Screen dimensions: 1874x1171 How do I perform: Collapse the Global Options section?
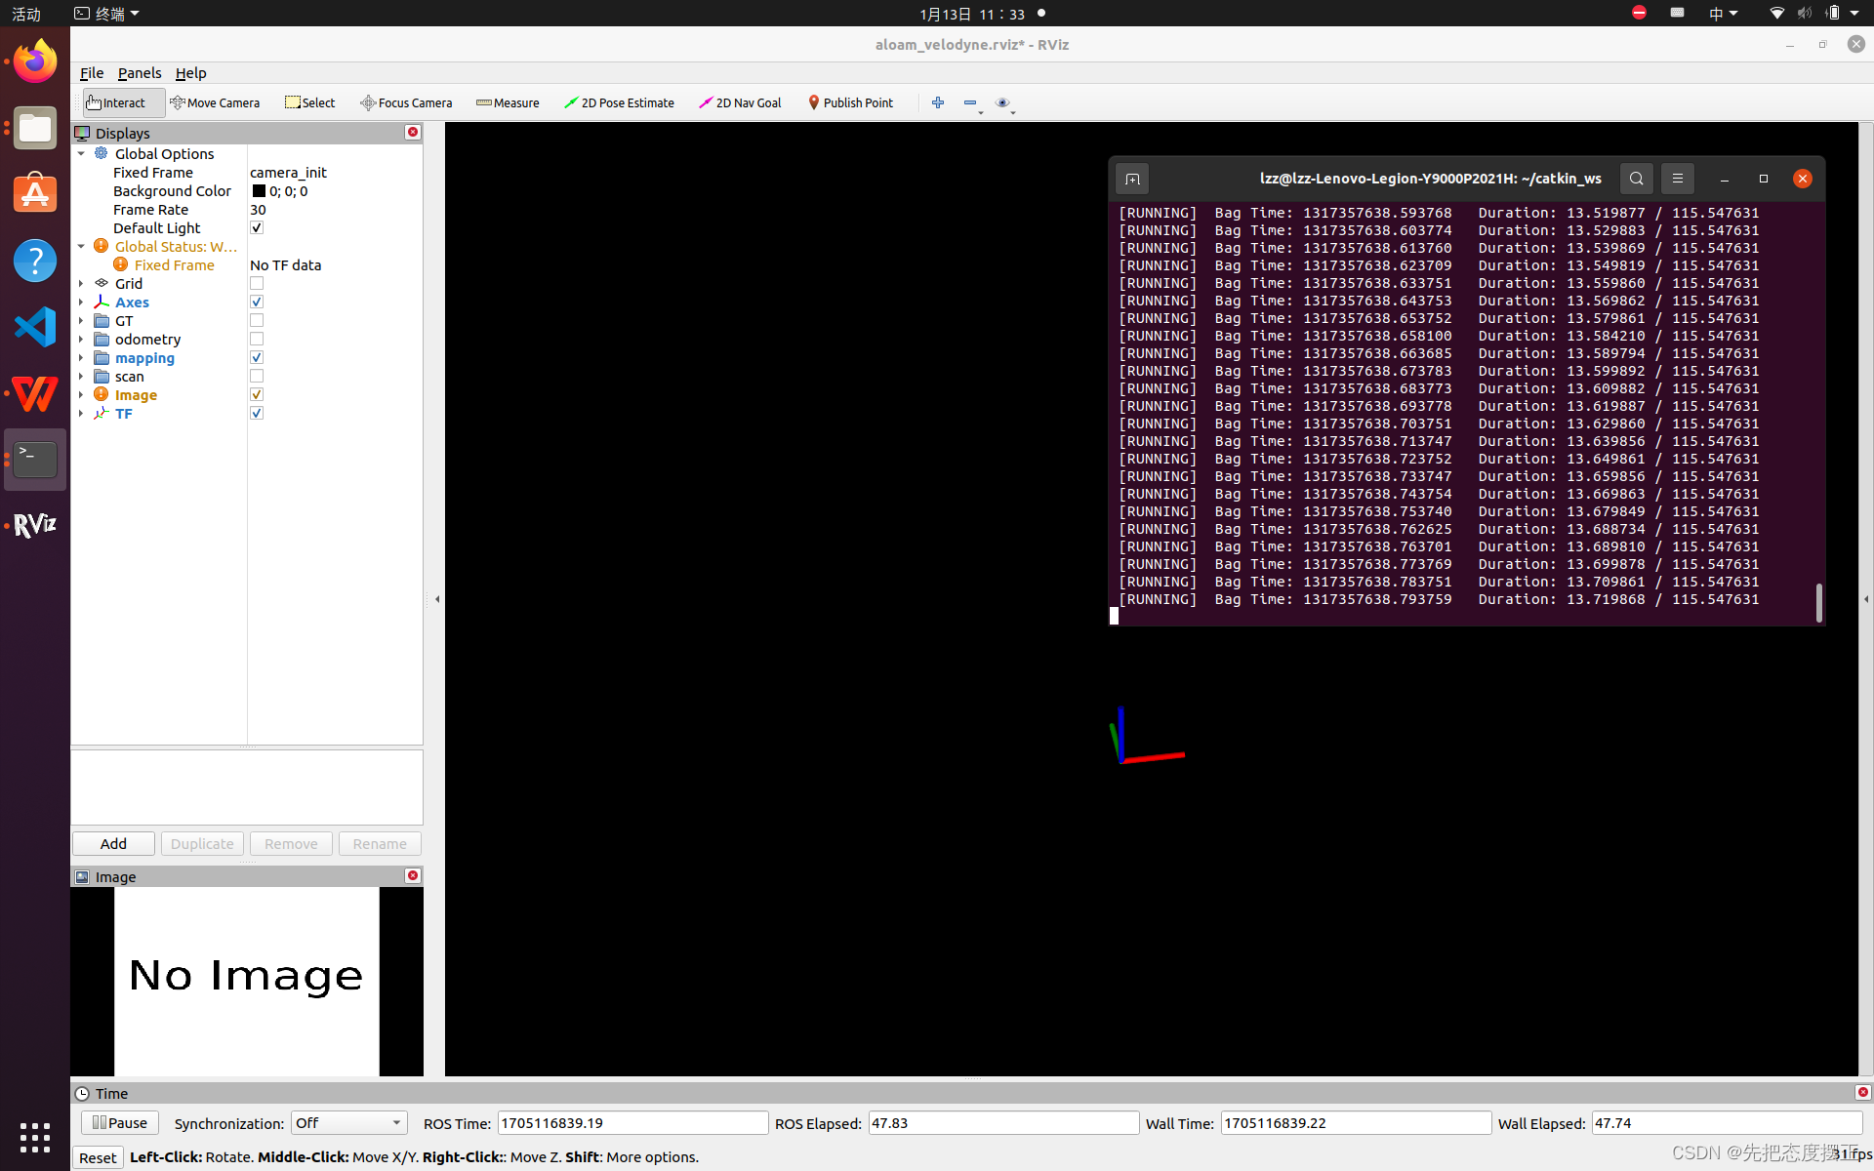pos(81,154)
